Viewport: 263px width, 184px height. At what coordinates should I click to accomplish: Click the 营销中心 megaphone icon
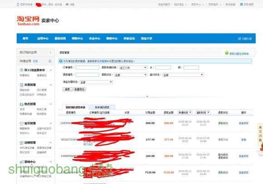(x=21, y=162)
